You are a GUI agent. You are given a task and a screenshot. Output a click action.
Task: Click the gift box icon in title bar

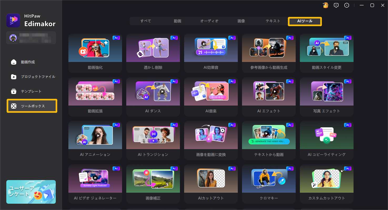pyautogui.click(x=325, y=5)
